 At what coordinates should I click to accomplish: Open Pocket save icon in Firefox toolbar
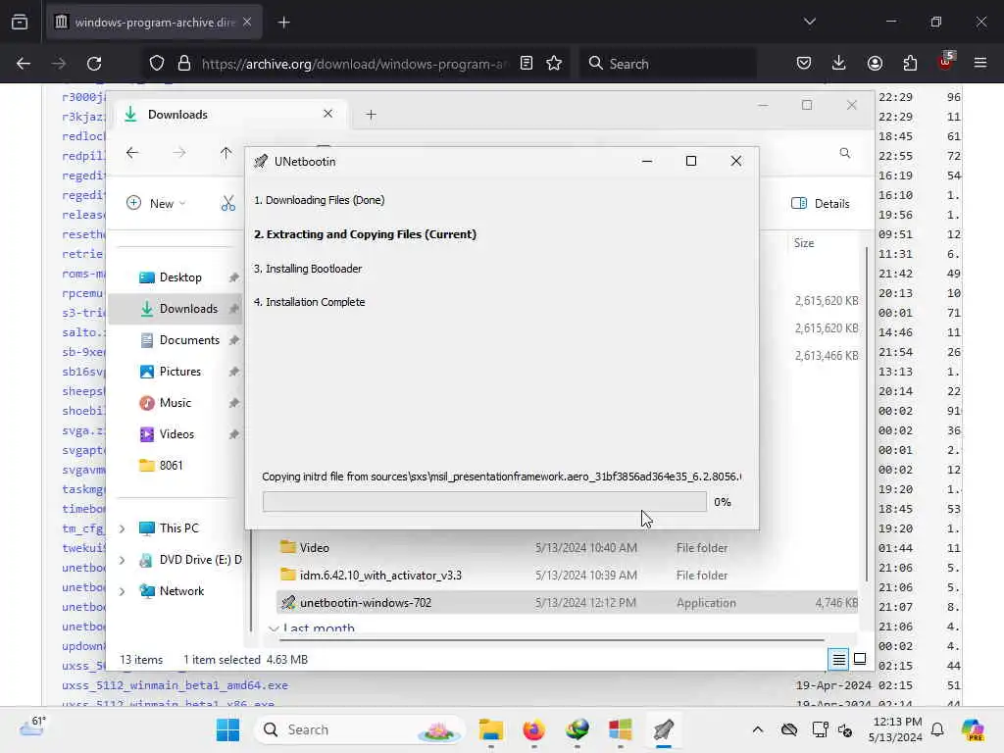pyautogui.click(x=804, y=64)
